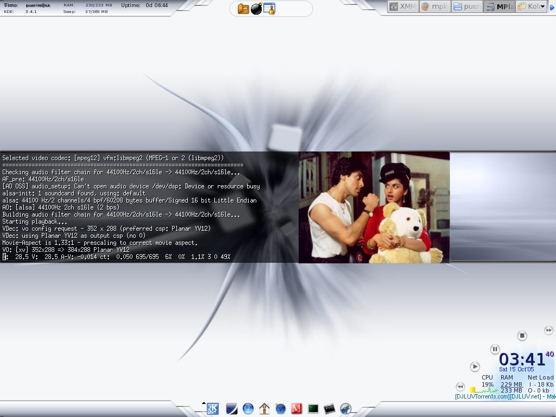Click the 'Starting playback...' terminal line

coord(35,222)
